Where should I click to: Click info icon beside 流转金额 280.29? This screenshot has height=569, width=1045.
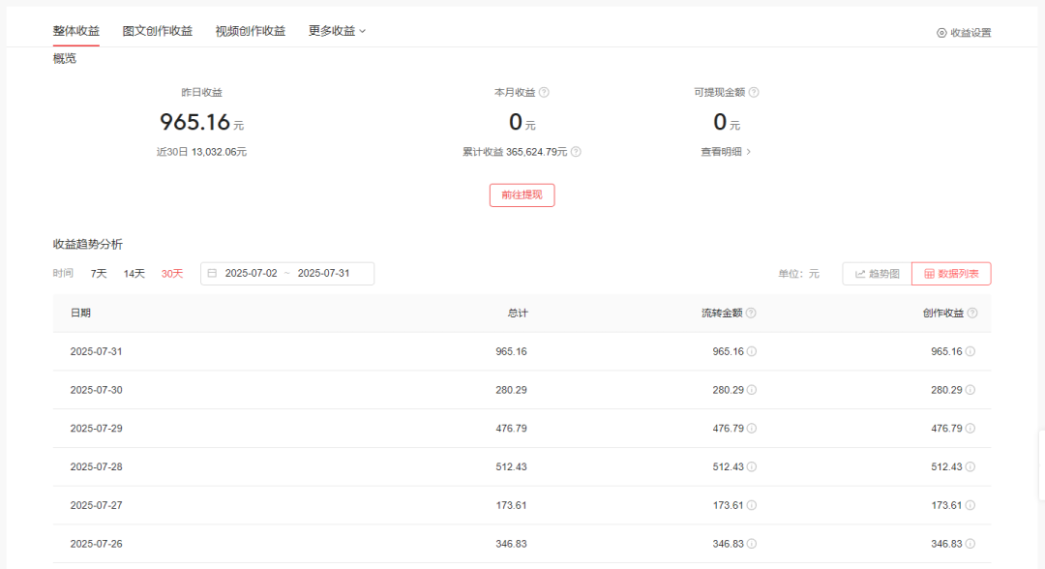point(752,390)
